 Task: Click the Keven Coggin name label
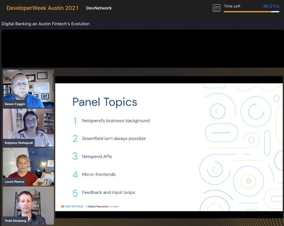pos(15,104)
